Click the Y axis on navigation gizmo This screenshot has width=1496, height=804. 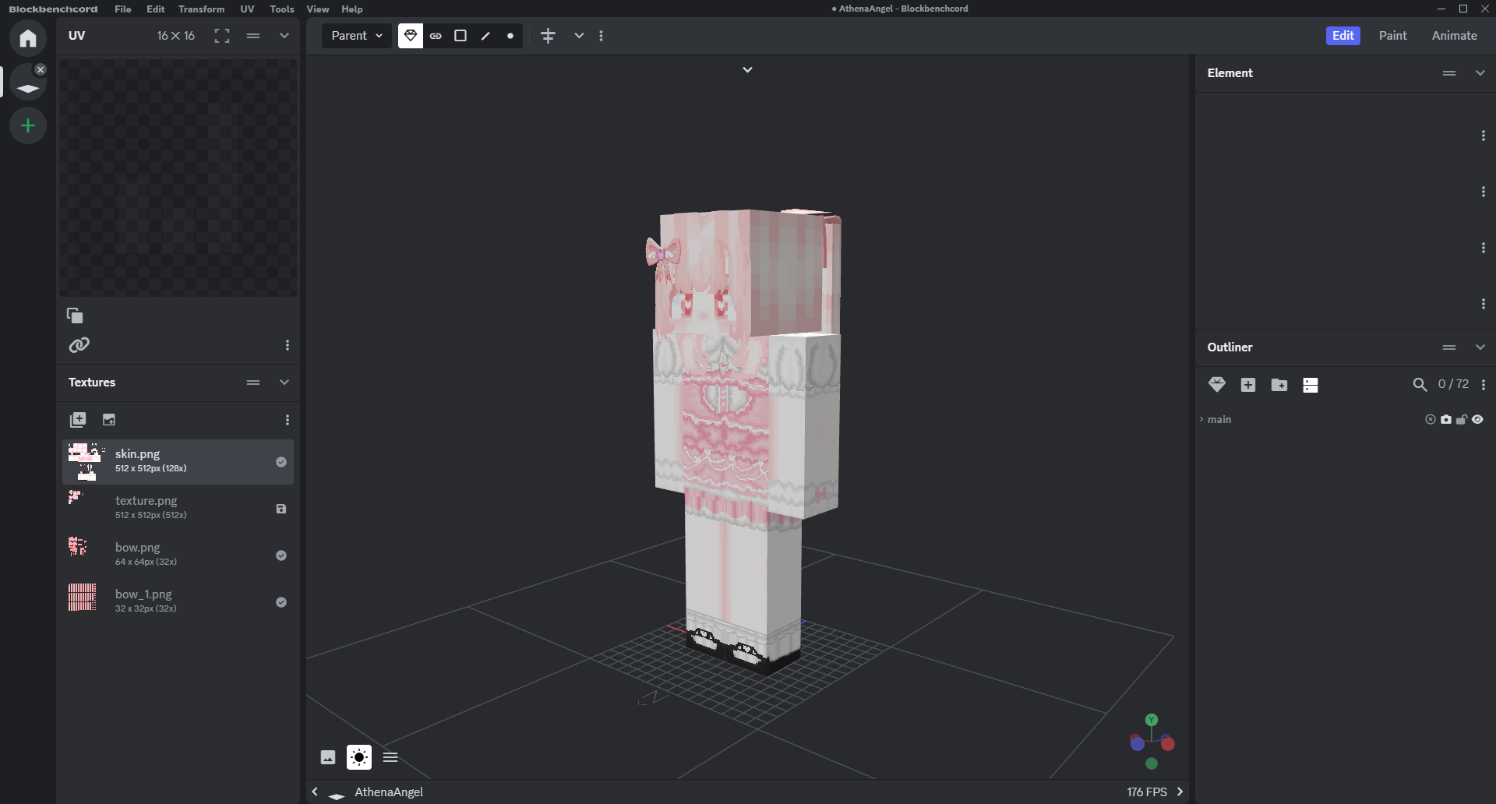[x=1152, y=720]
